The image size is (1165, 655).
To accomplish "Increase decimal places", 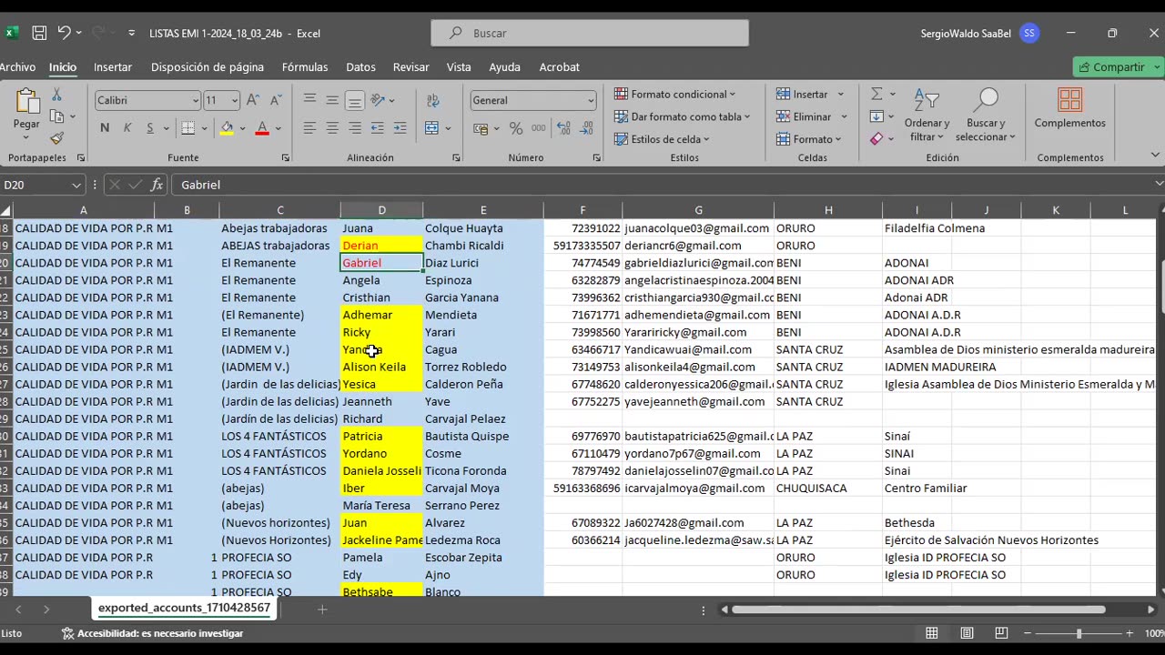I will click(x=563, y=128).
